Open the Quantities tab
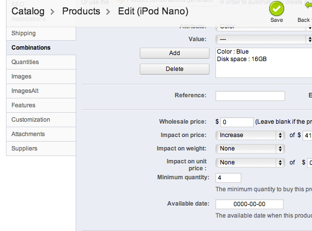This screenshot has width=312, height=231. (25, 62)
